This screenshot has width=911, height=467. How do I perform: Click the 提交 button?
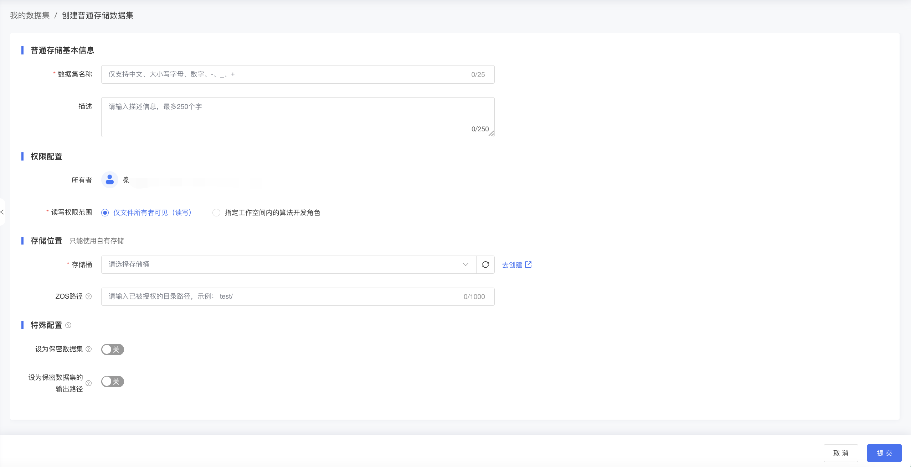point(884,453)
